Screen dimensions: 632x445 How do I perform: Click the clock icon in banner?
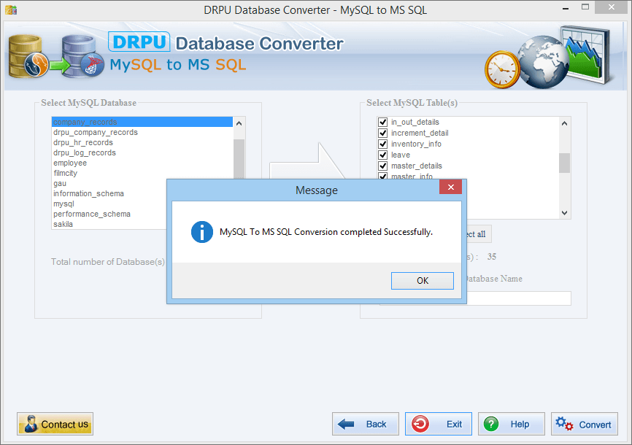502,69
